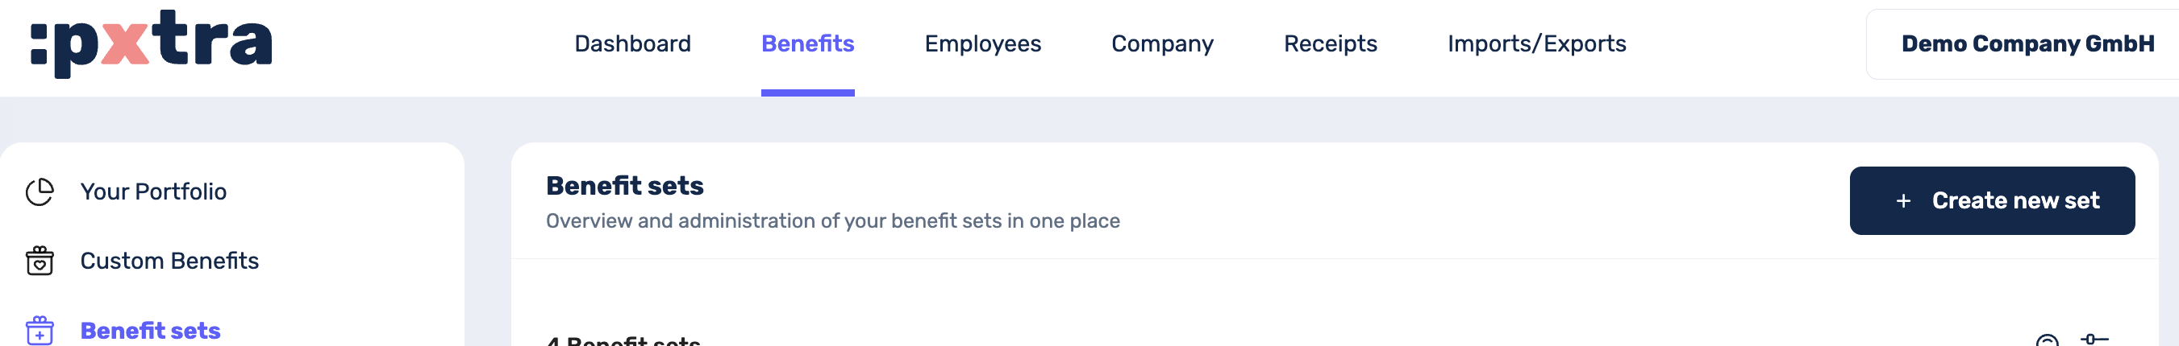Select Custom Benefits in the sidebar
The width and height of the screenshot is (2179, 346).
(x=169, y=261)
